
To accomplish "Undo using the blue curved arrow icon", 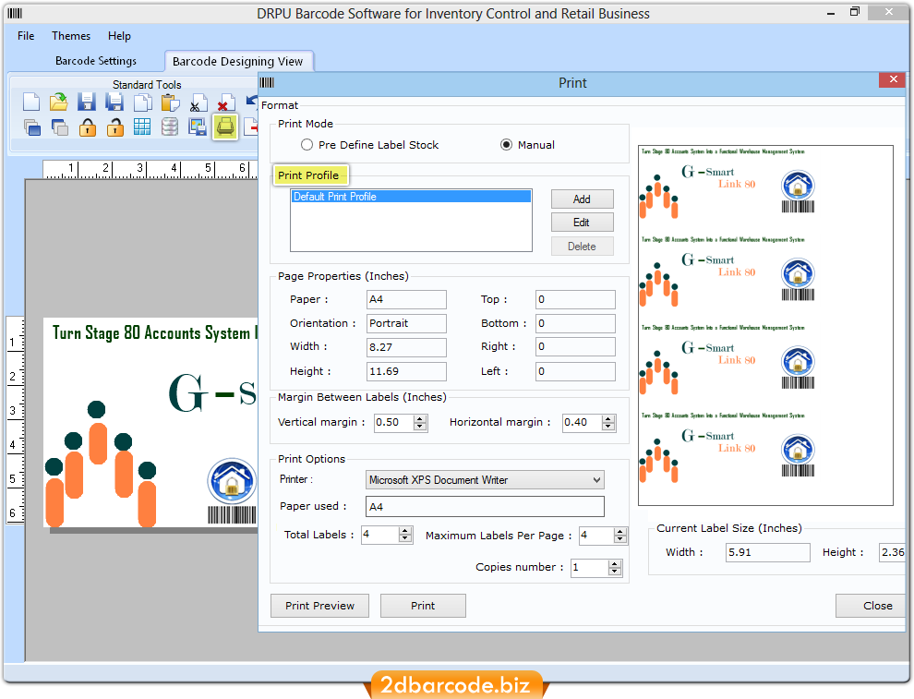I will (x=252, y=102).
